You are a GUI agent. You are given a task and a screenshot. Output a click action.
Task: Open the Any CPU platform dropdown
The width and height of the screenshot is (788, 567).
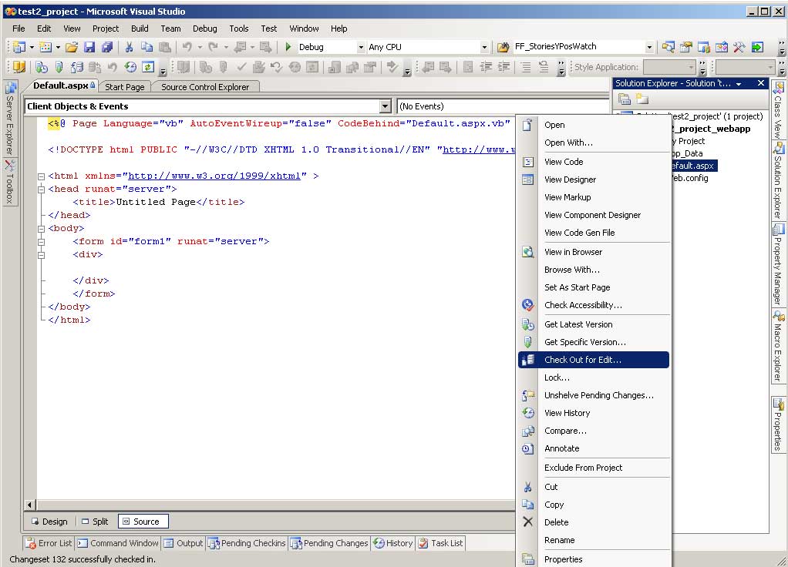coord(484,47)
